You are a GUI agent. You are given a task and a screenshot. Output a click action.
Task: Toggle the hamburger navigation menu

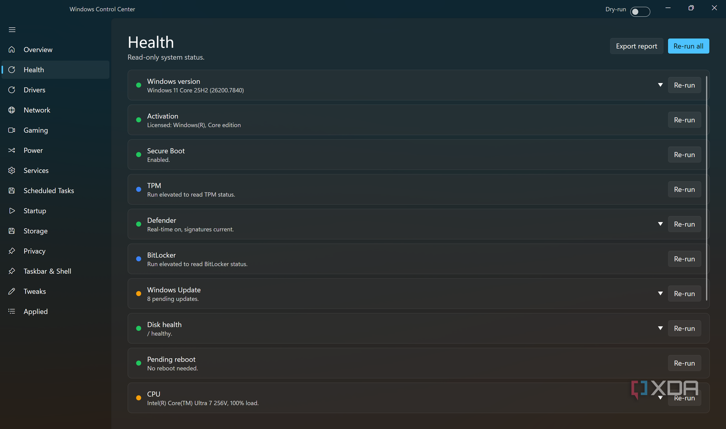[x=12, y=29]
